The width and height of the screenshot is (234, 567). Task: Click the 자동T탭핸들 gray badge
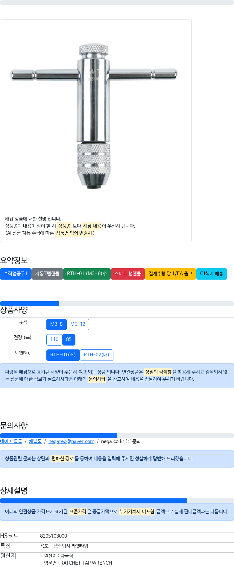tap(47, 274)
